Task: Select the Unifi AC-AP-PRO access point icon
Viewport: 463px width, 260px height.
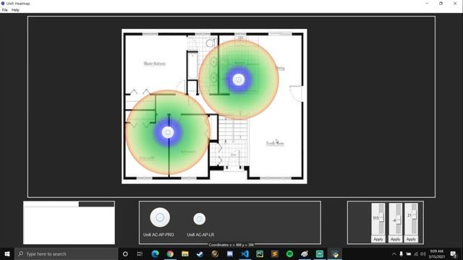Action: click(160, 217)
